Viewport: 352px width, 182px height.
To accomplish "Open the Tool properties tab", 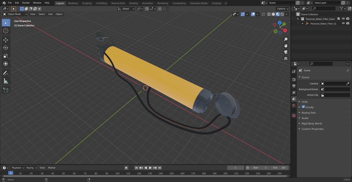I will [294, 71].
